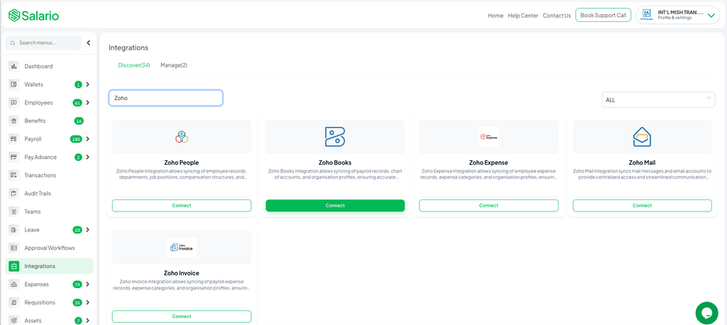Connect the Zoho Books integration
The height and width of the screenshot is (325, 727).
click(335, 205)
